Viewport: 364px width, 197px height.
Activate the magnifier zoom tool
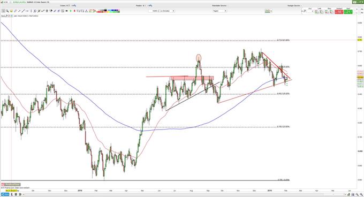[x=7, y=11]
